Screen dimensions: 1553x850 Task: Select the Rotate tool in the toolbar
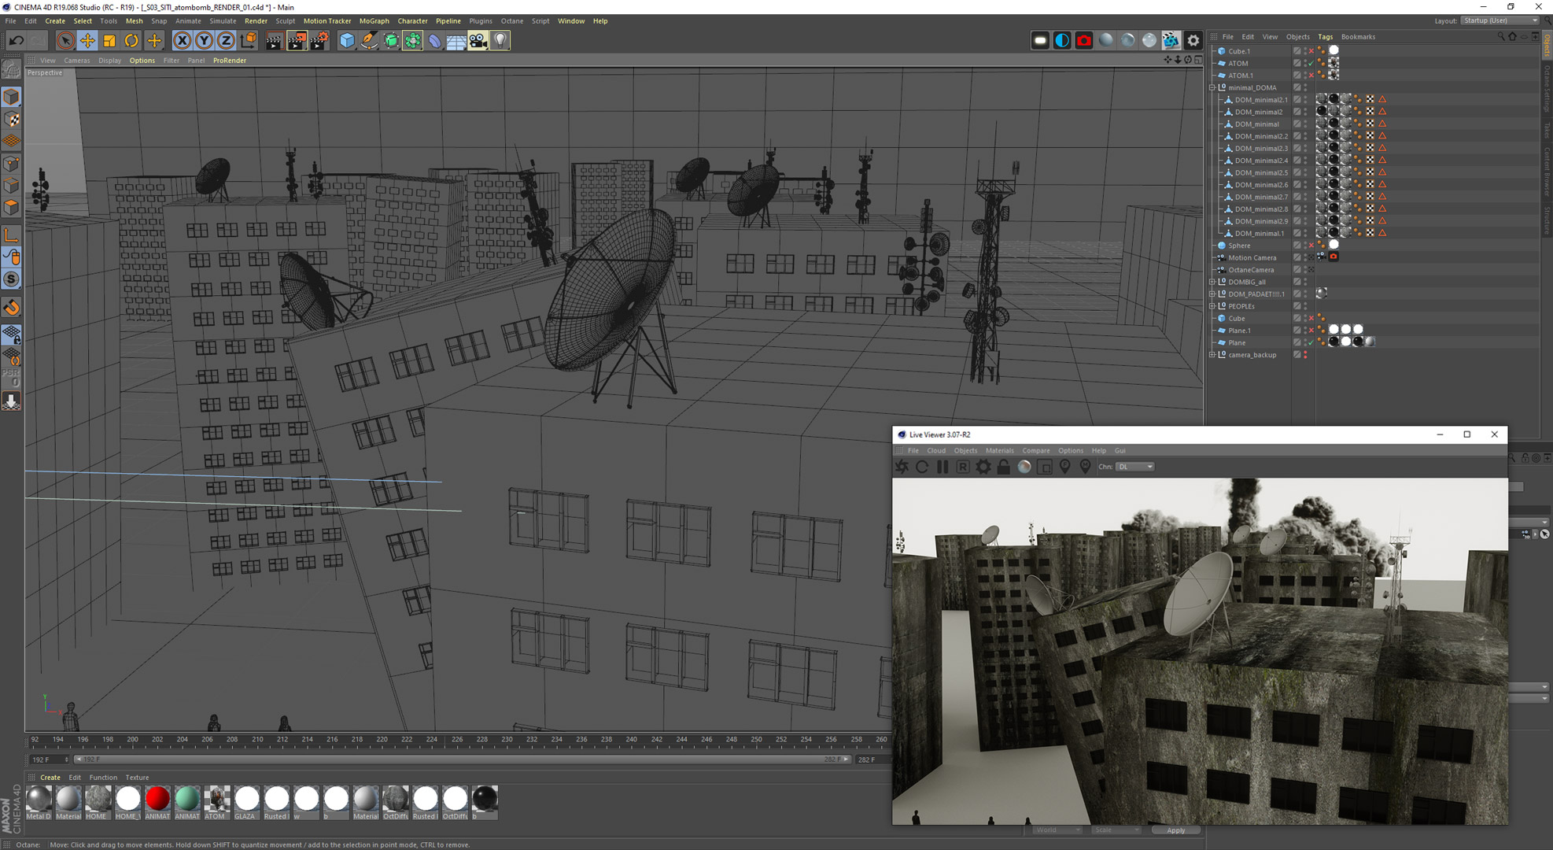[x=131, y=40]
